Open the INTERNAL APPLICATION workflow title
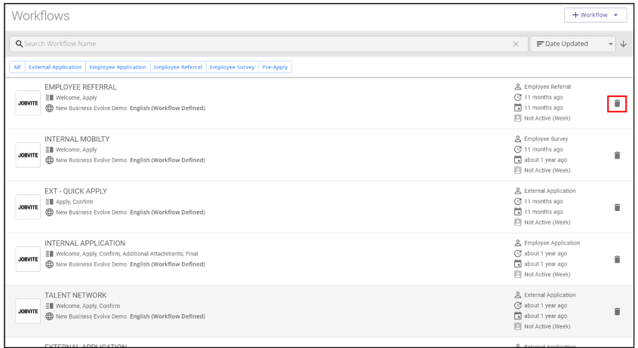638x348 pixels. pyautogui.click(x=85, y=243)
